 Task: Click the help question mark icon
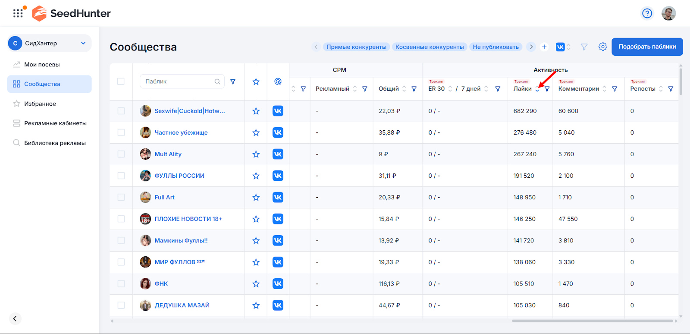point(647,13)
